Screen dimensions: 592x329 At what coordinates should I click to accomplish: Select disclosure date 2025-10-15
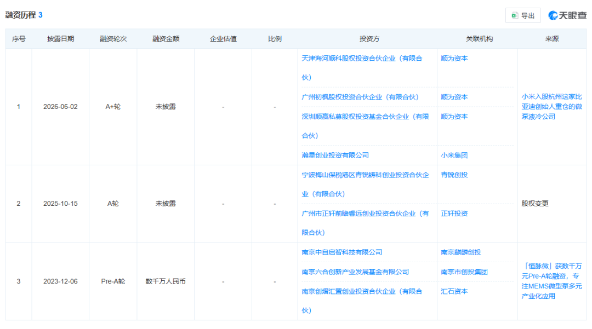pos(60,204)
